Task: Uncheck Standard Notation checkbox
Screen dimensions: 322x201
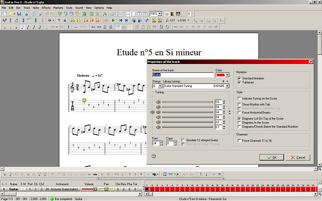Action: pyautogui.click(x=239, y=78)
